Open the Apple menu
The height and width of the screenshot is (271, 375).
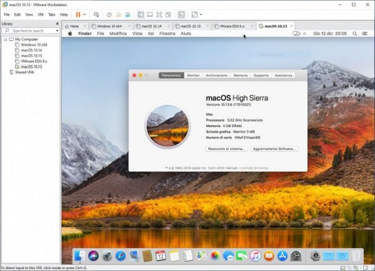(x=70, y=34)
